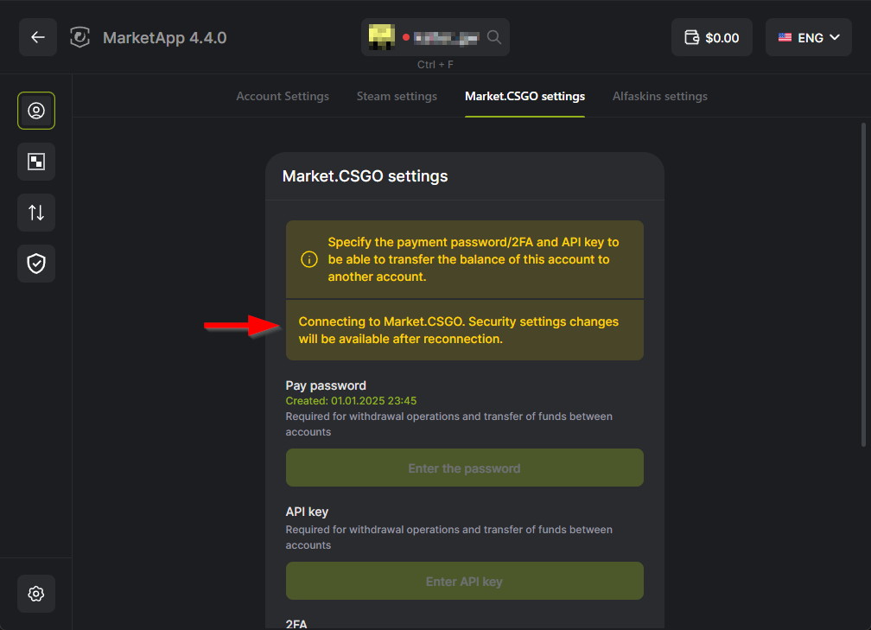871x630 pixels.
Task: Click the Connecting to Market.CSGO notice
Action: click(x=464, y=330)
